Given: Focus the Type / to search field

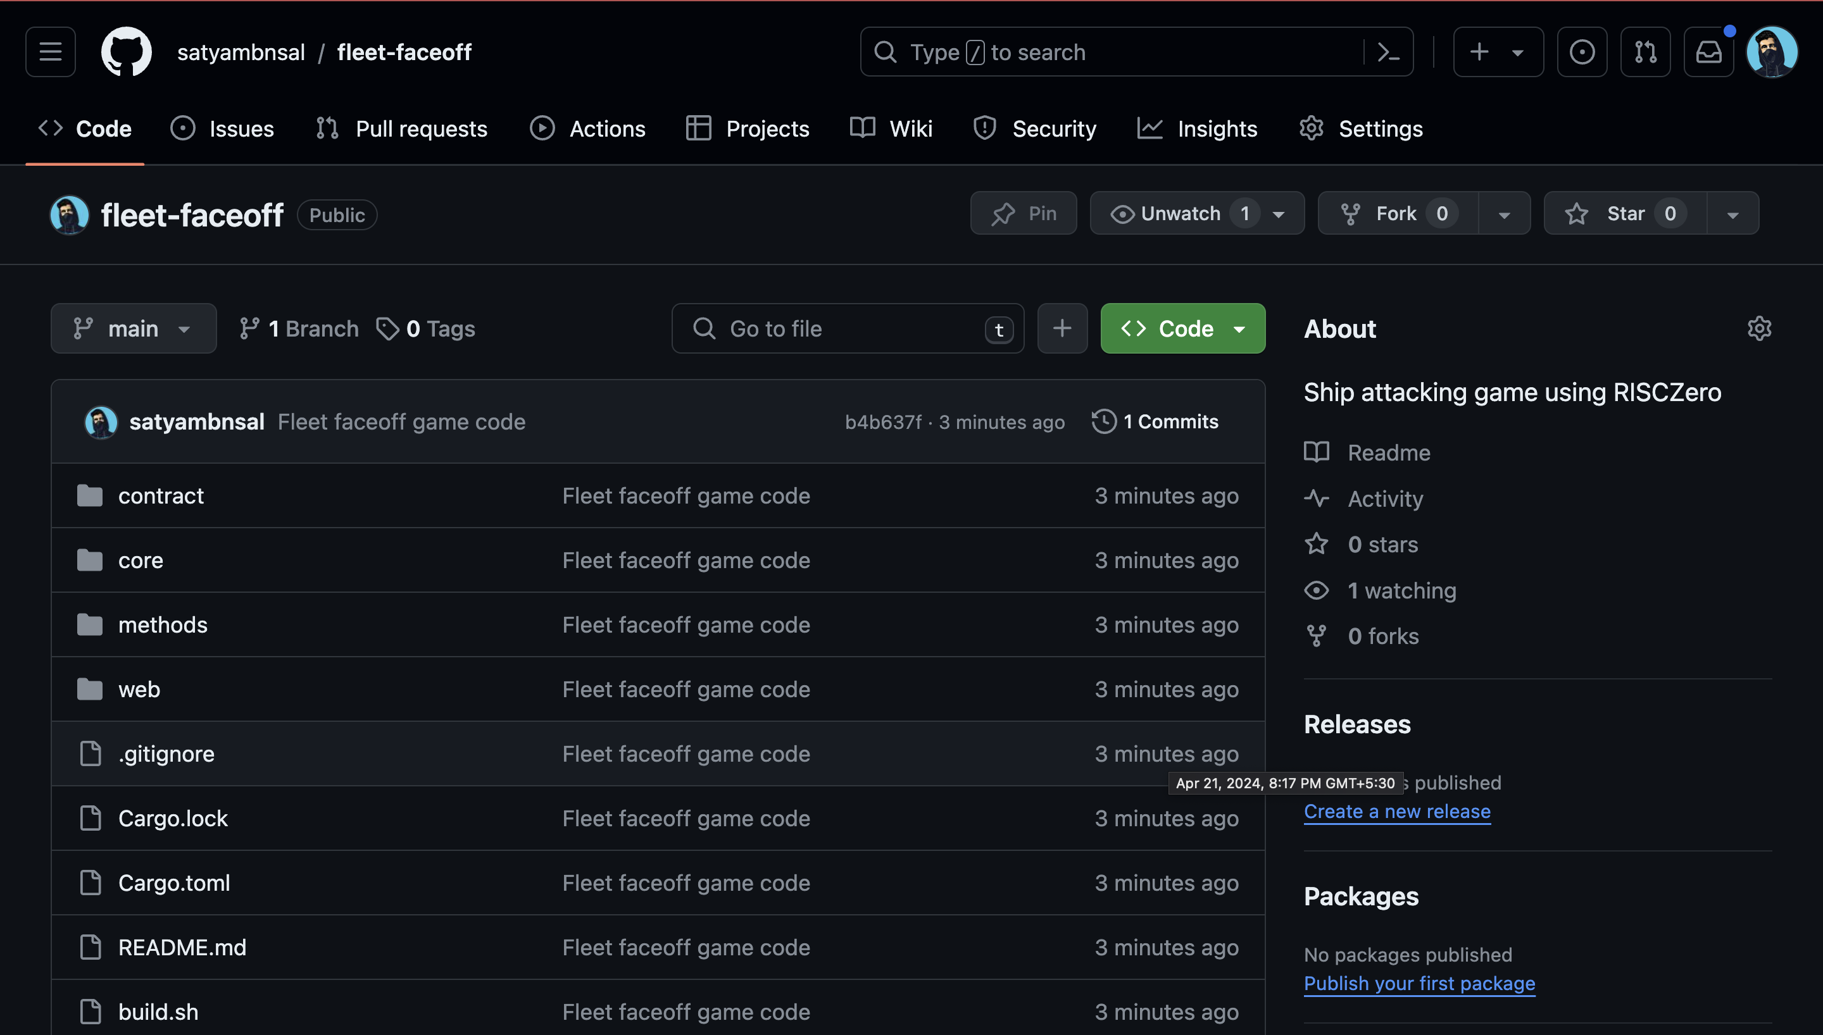Looking at the screenshot, I should (x=1136, y=52).
